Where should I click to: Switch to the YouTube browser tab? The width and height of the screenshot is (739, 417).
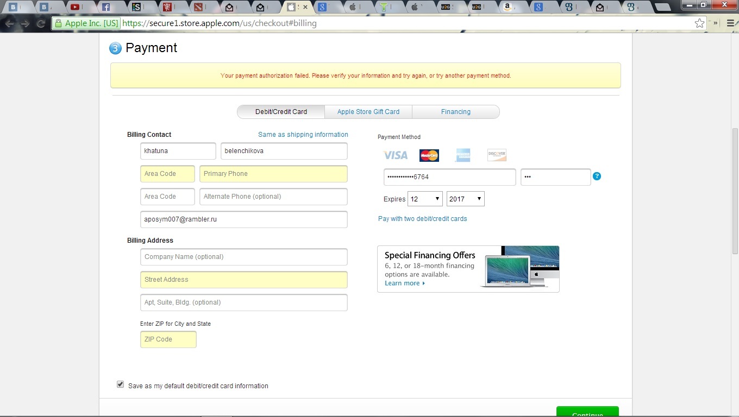tap(76, 7)
